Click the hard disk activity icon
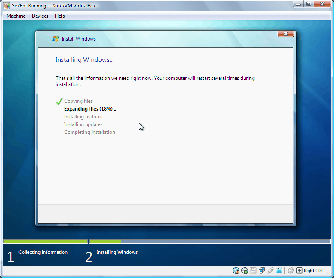Image resolution: width=334 pixels, height=278 pixels. tap(236, 271)
